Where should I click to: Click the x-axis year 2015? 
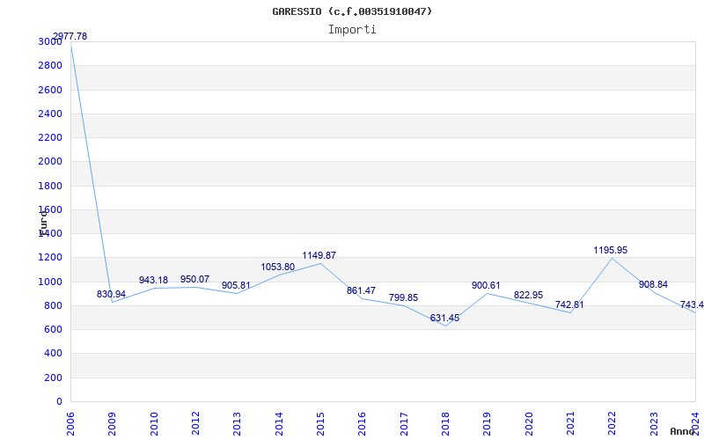[x=320, y=423]
